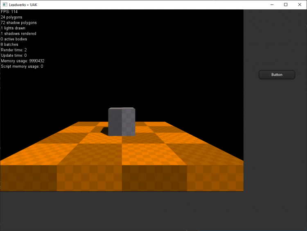This screenshot has height=231, width=307.
Task: Select the gray cube in the viewport
Action: (x=122, y=122)
